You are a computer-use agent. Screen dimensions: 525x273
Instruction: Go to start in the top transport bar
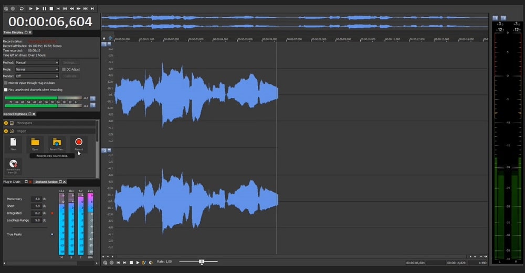click(58, 9)
